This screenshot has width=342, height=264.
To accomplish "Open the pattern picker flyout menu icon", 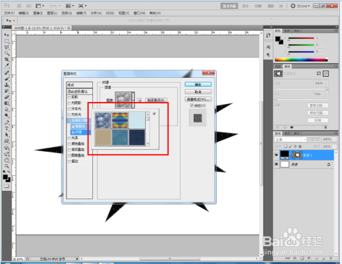I will click(x=155, y=114).
